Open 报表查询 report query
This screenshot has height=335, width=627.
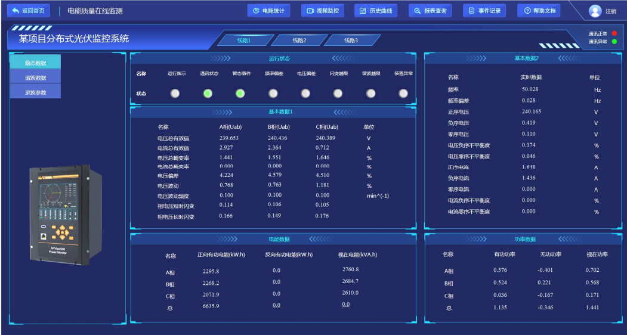430,11
